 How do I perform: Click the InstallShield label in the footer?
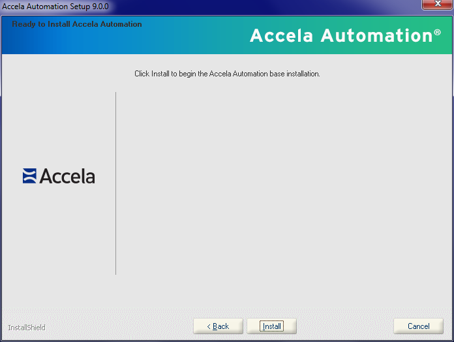(27, 328)
